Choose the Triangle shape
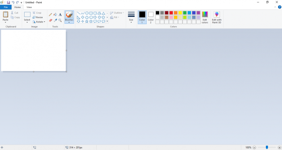Screen dimensions: 282x150 point(104,13)
